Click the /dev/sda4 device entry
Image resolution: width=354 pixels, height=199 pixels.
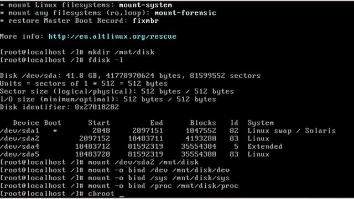(20, 146)
